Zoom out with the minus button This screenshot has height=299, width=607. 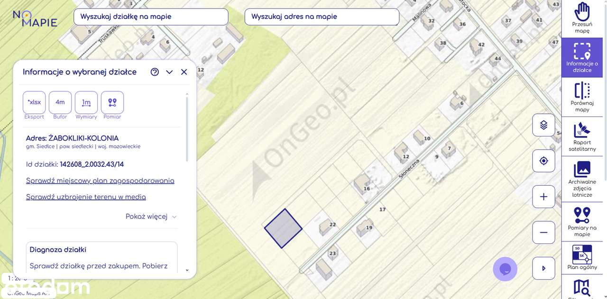point(543,232)
